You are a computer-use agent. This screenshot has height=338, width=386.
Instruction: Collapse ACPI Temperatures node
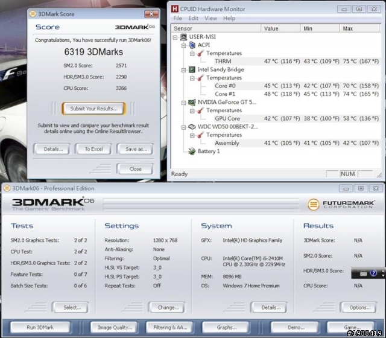pos(192,54)
